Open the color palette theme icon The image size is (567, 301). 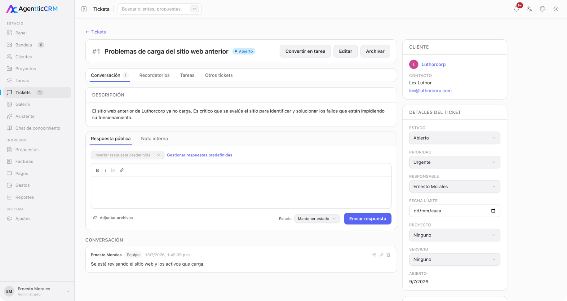(543, 9)
